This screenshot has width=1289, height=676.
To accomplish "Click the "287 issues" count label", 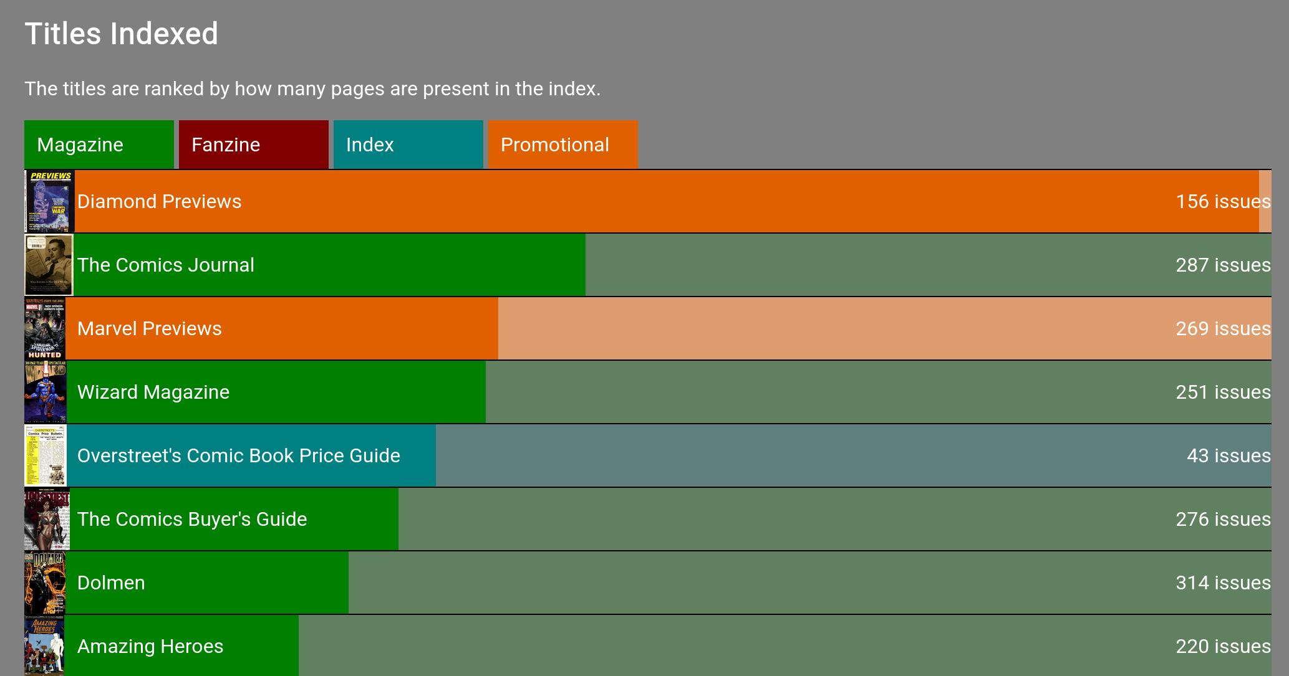I will tap(1223, 265).
